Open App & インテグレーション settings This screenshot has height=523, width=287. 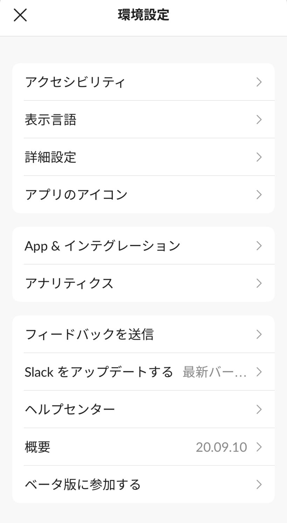103,246
